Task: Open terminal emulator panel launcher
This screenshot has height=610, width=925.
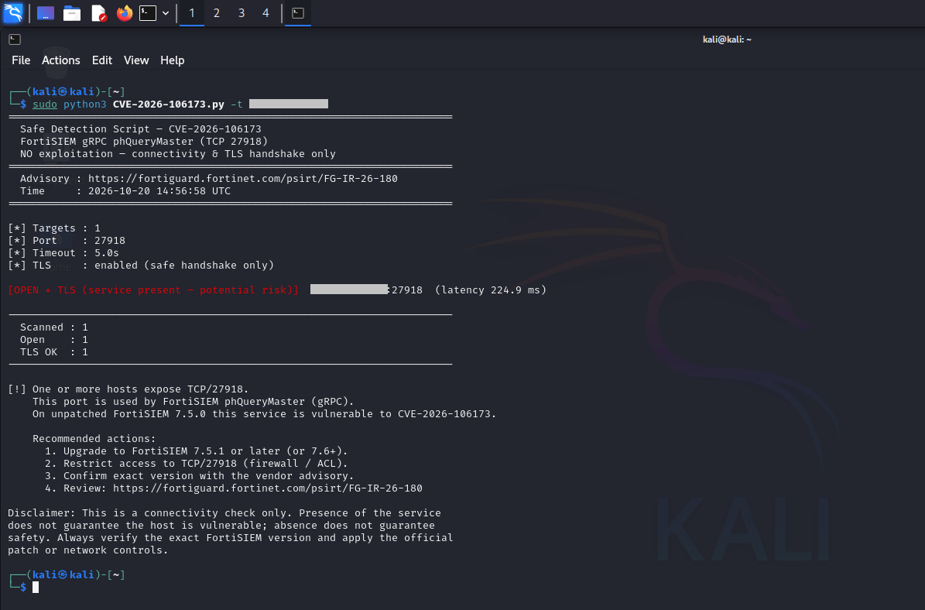Action: tap(148, 13)
